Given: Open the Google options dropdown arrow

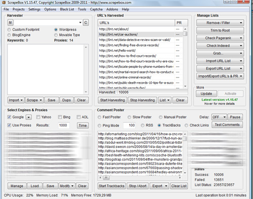Looking at the screenshot, I should click(29, 117).
